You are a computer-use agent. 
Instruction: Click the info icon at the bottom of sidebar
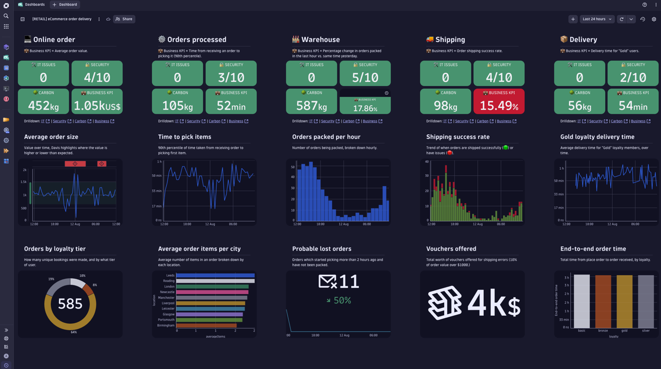(x=6, y=365)
